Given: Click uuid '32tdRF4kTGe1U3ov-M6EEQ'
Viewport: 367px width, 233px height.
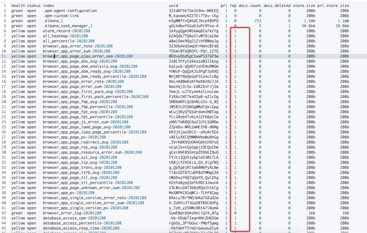Looking at the screenshot, I should [x=193, y=11].
